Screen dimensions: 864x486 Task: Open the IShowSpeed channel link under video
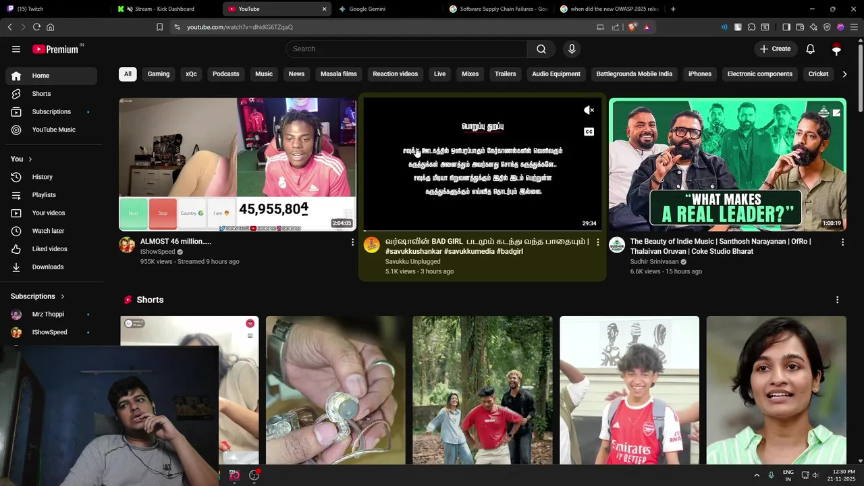(x=157, y=252)
